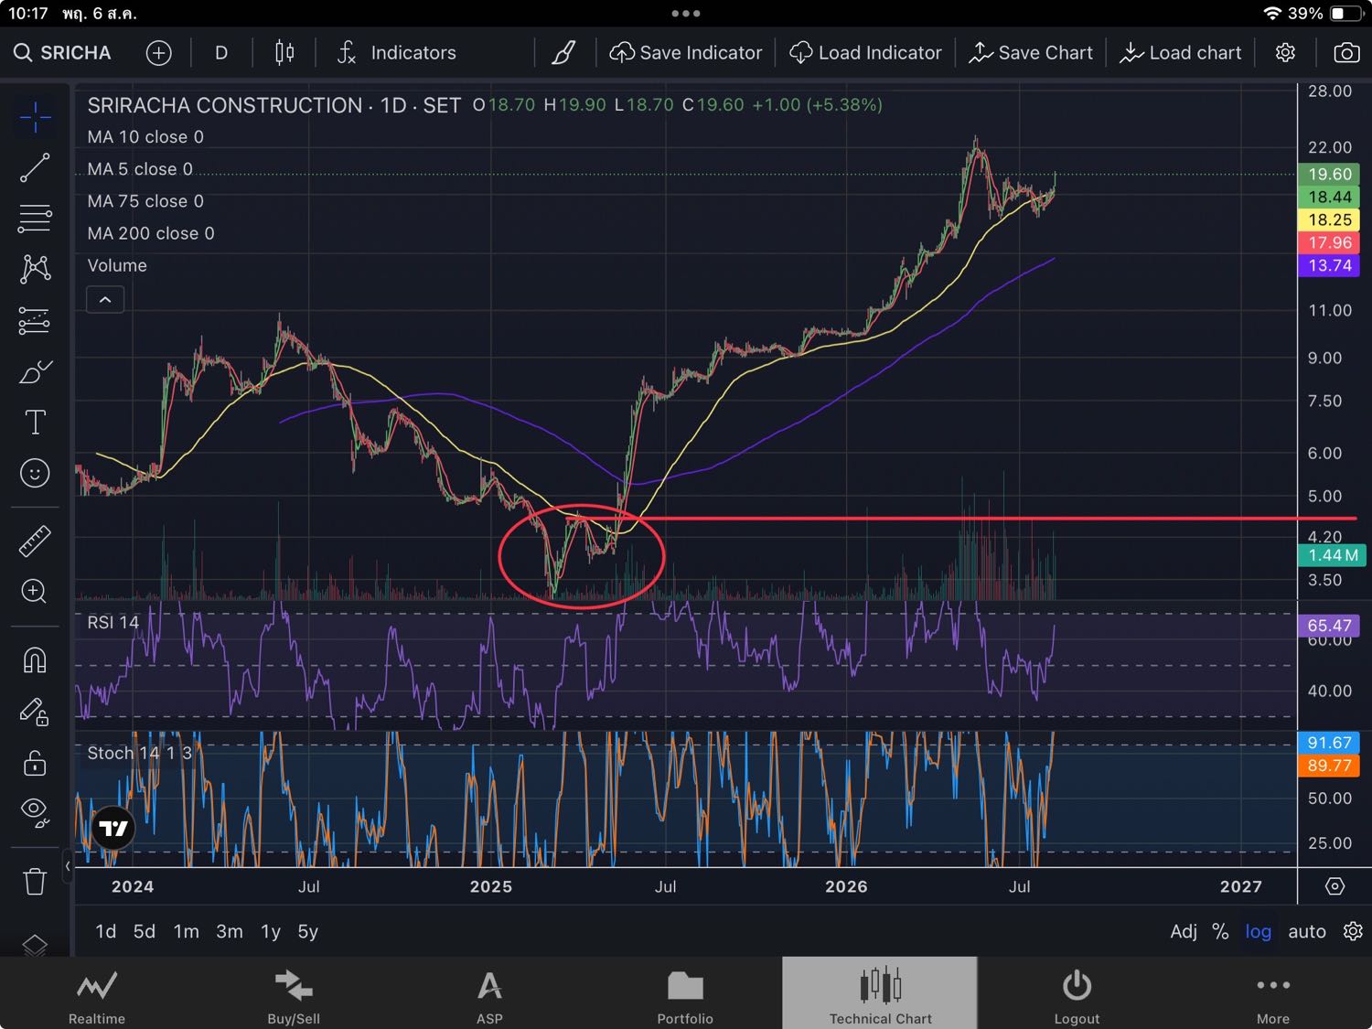Switch to the Realtime tab
The image size is (1372, 1029).
97,993
